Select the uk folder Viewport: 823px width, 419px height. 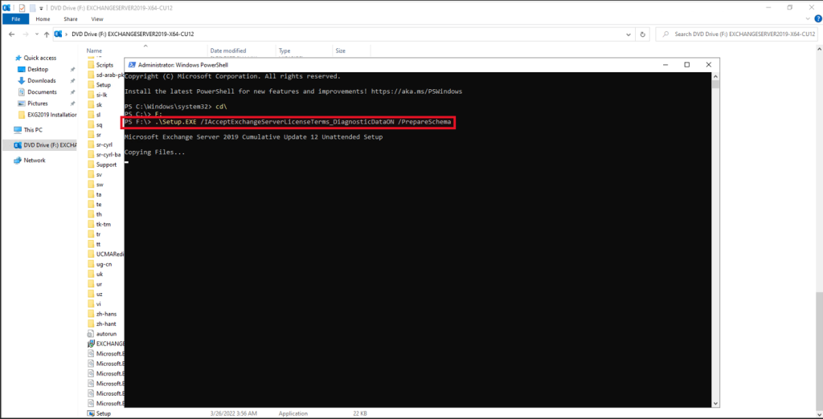(99, 275)
